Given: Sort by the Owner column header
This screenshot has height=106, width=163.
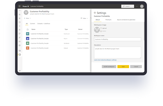Looking at the screenshot, I should 80,29.
